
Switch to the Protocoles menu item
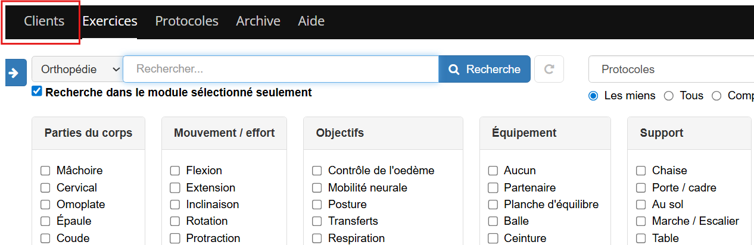tap(187, 21)
